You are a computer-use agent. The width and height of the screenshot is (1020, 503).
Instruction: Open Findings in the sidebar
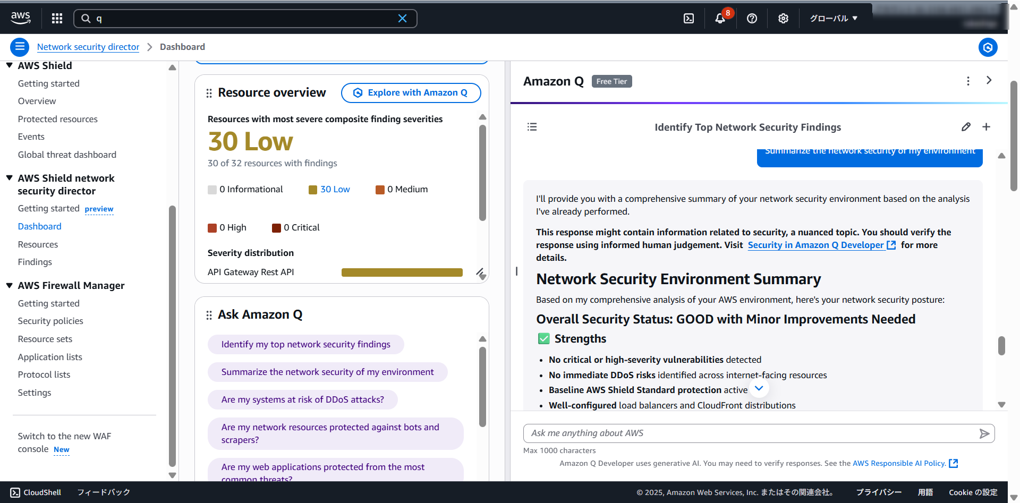coord(35,262)
